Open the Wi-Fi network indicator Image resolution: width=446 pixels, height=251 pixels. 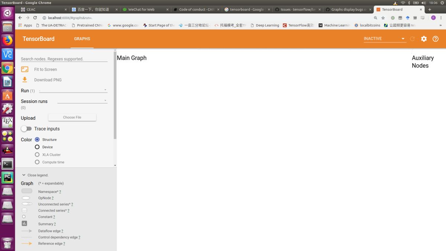click(x=403, y=3)
